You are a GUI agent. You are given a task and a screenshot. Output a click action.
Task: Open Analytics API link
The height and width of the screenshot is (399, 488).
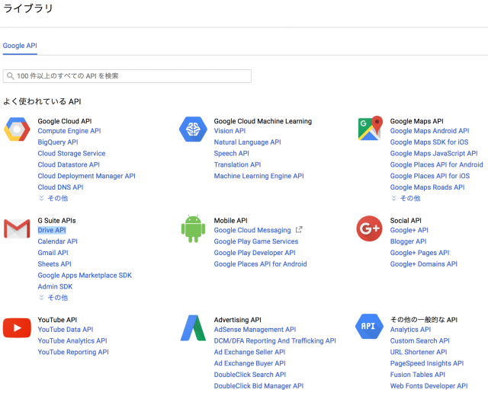tap(411, 330)
